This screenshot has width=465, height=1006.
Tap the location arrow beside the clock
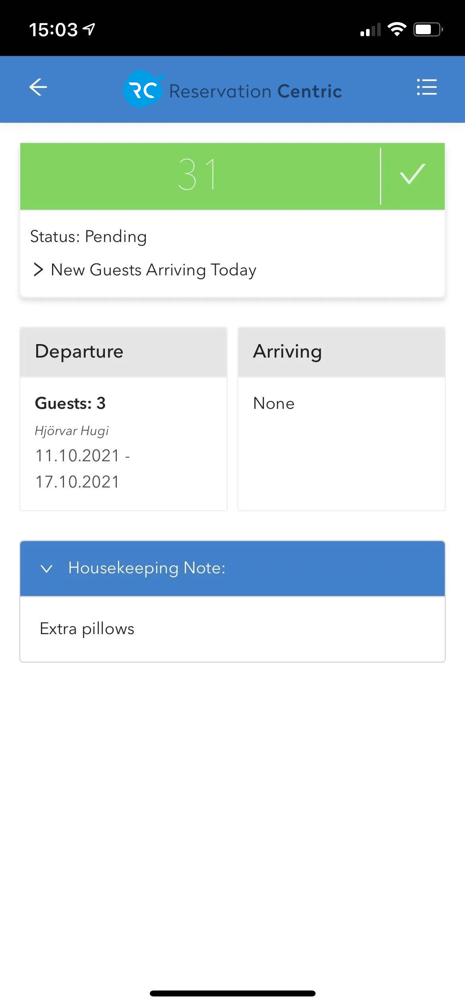pyautogui.click(x=89, y=29)
